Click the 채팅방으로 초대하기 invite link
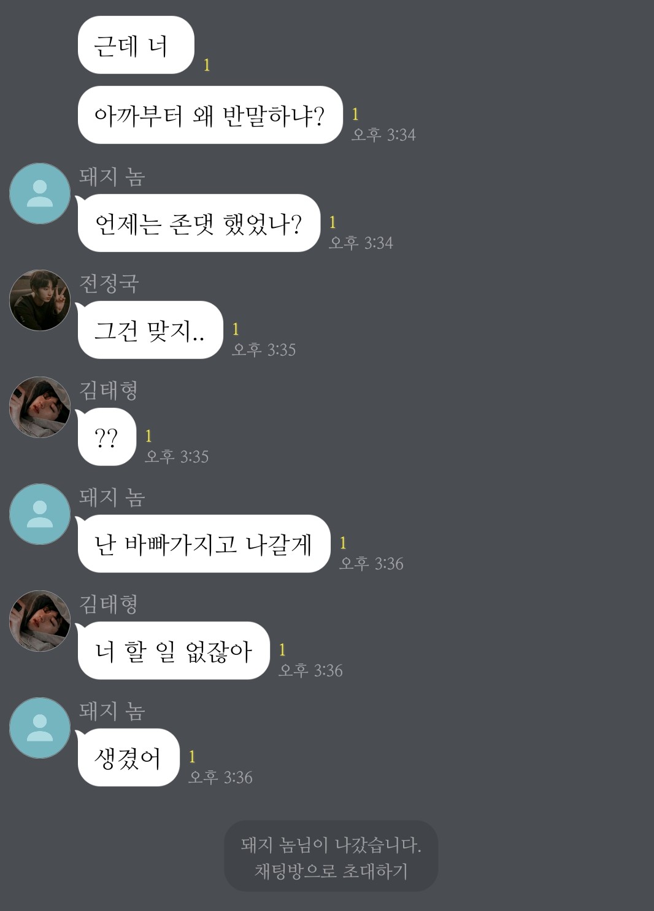 click(x=331, y=871)
